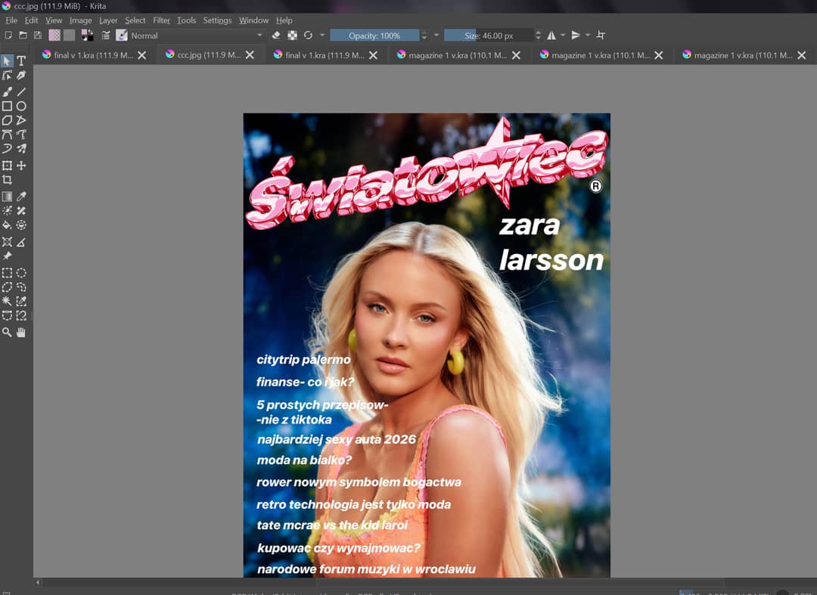The height and width of the screenshot is (595, 817).
Task: Select the Line tool
Action: 21,92
